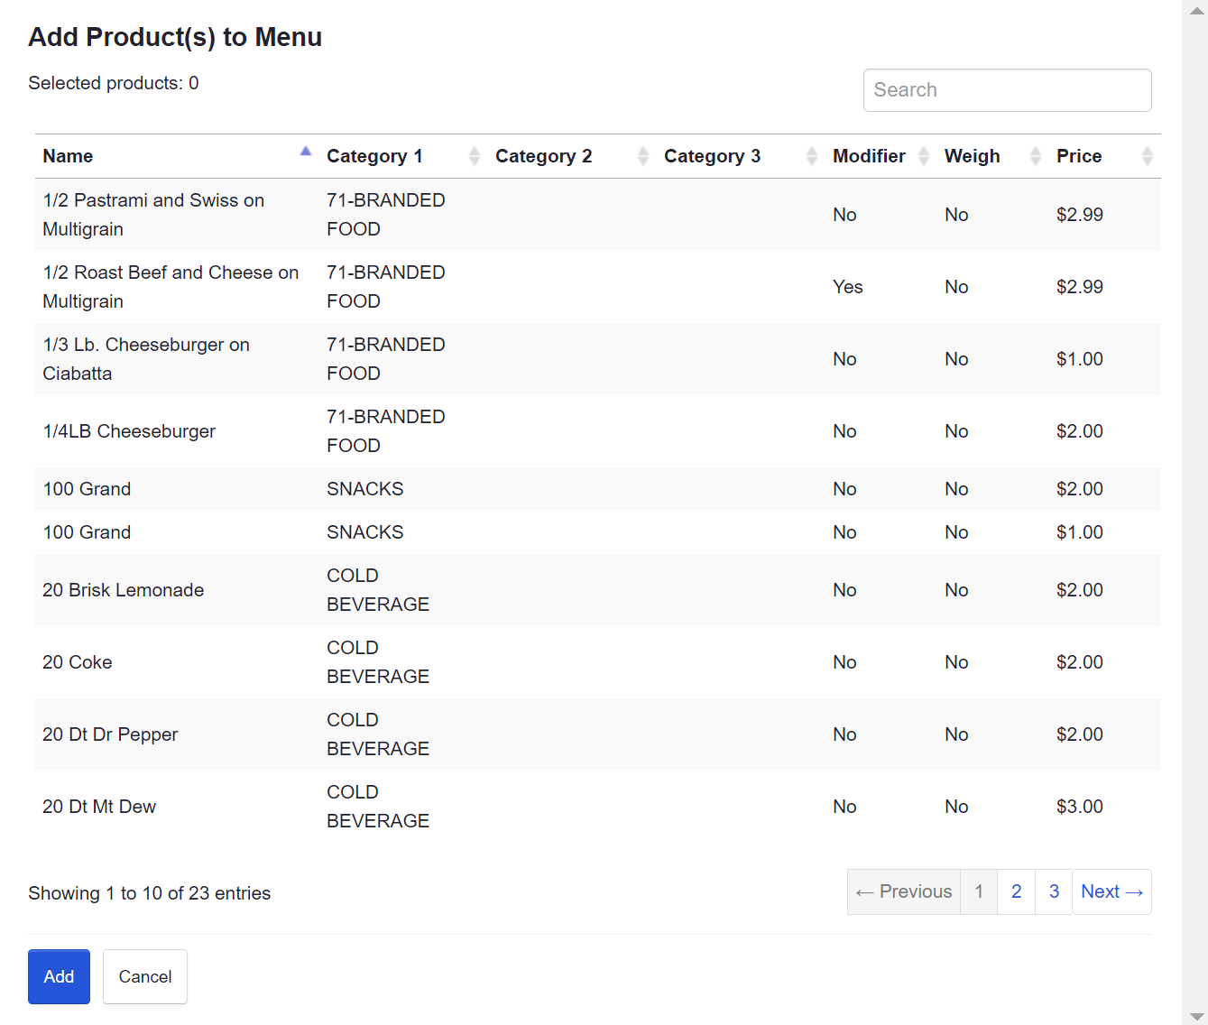The height and width of the screenshot is (1025, 1208).
Task: Select the 20 Dt Mt Dew row
Action: (x=99, y=807)
